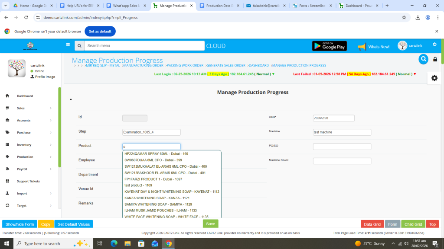Screen dimensions: 444x249
Task: Click the Show/hide Form button
Action: (20, 224)
